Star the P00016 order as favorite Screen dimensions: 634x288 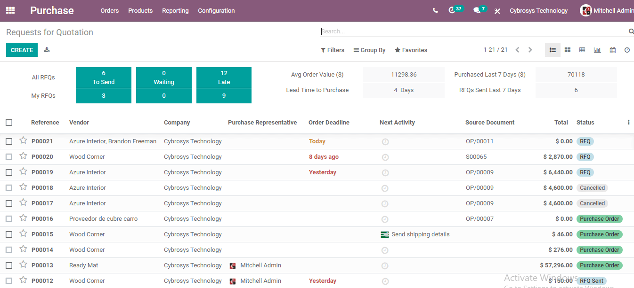coord(23,218)
